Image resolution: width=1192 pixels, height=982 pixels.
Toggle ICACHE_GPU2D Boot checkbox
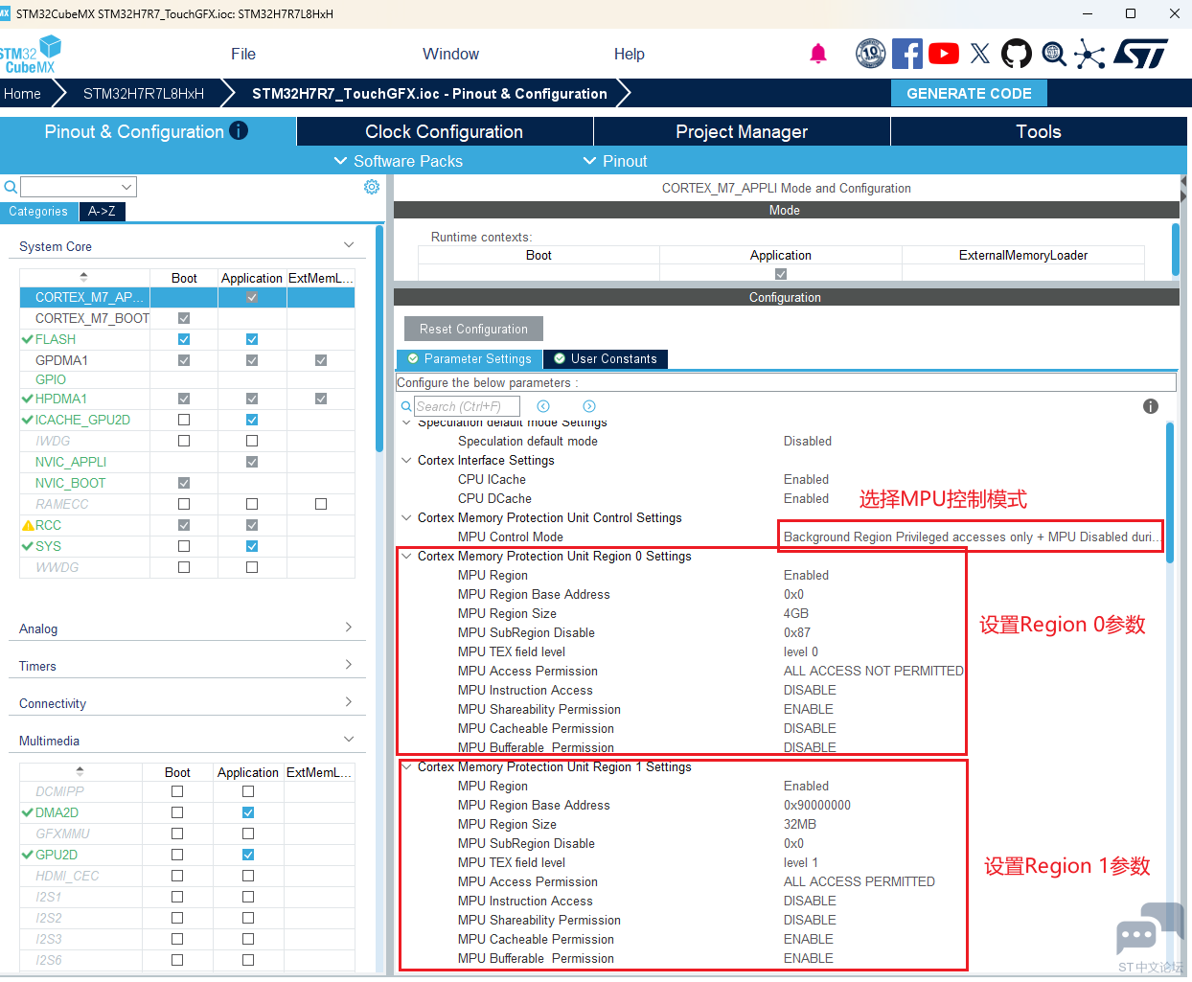pyautogui.click(x=184, y=420)
